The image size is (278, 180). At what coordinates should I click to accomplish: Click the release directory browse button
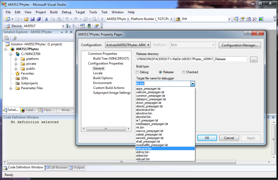pos(254,60)
